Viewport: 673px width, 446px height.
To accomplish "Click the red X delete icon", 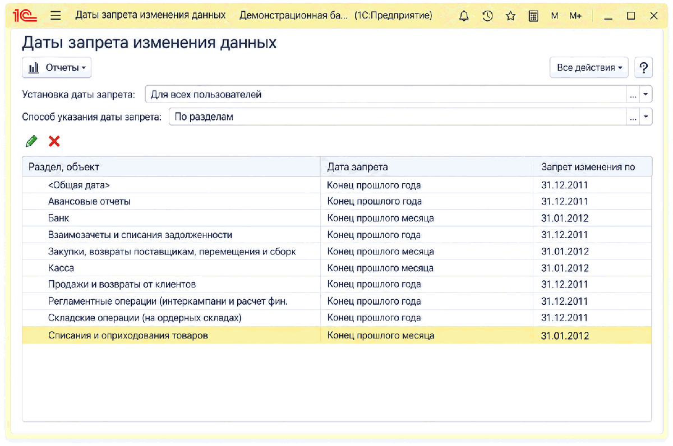I will click(54, 141).
